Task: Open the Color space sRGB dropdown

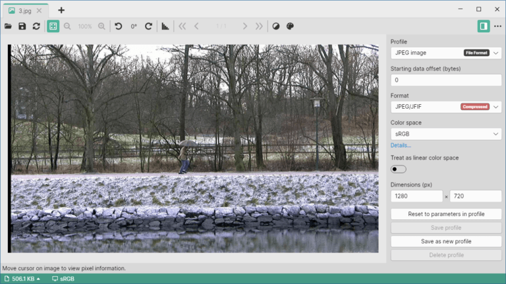Action: [x=446, y=134]
